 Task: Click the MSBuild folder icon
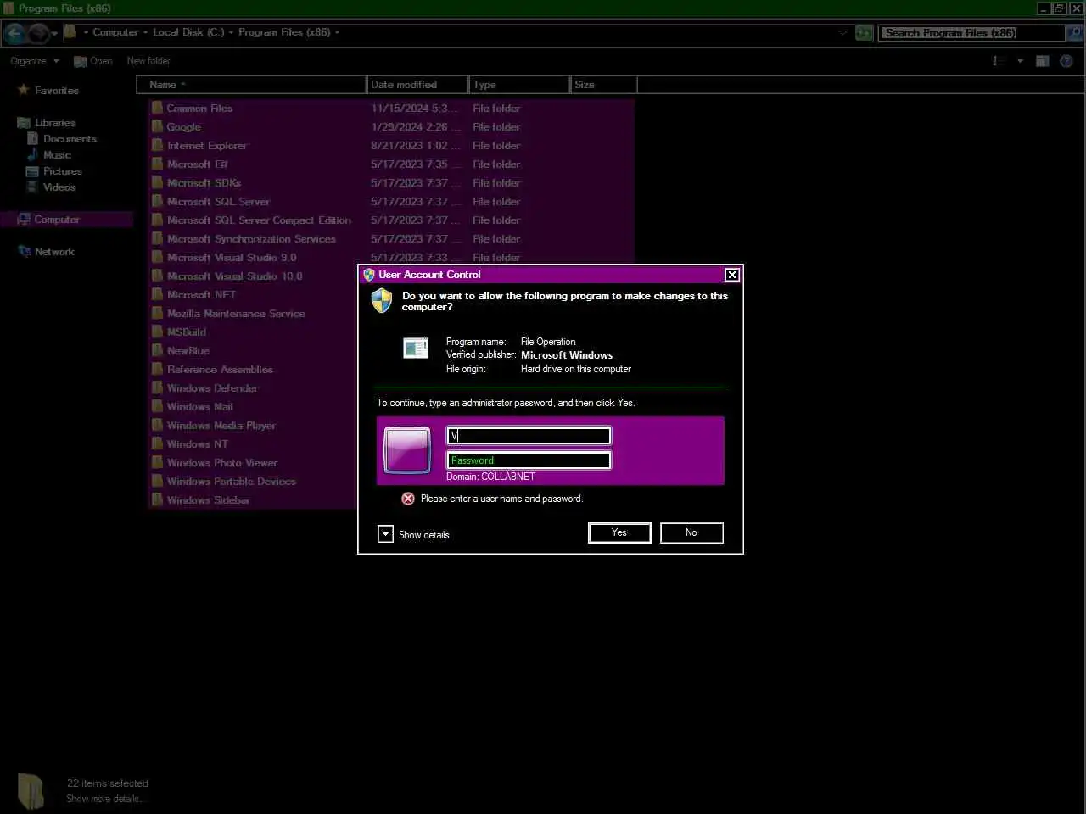(x=157, y=332)
